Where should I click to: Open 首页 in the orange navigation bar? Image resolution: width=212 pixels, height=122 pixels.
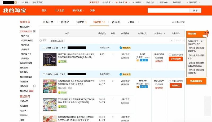tap(44, 11)
